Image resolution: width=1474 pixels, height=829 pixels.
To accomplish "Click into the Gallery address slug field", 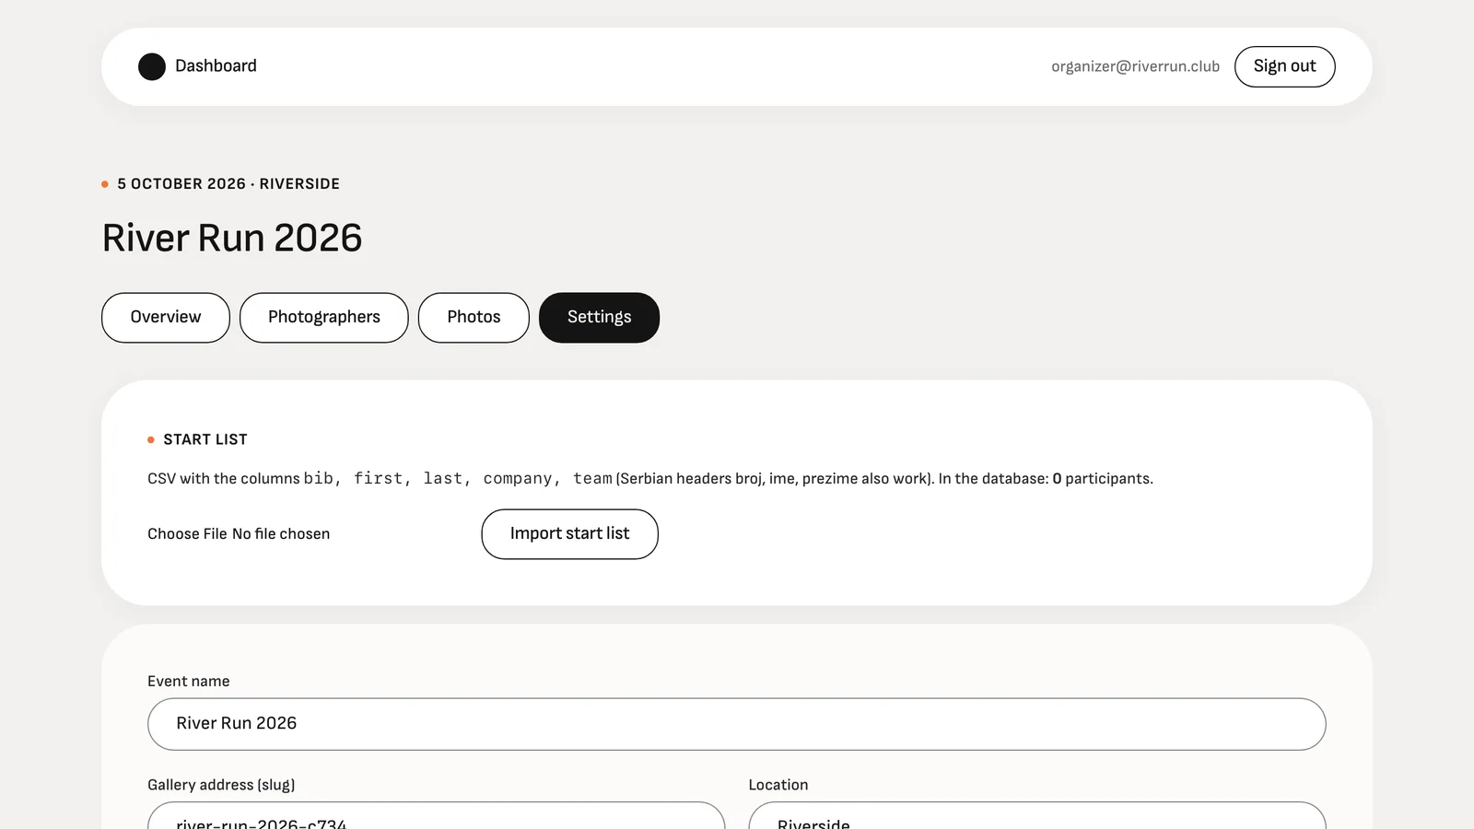I will point(436,816).
